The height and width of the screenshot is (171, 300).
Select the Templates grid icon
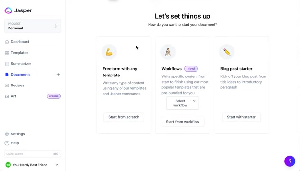(x=7, y=53)
